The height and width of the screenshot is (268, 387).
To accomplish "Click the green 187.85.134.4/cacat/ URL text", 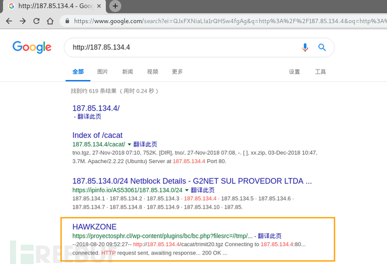I will coord(99,144).
